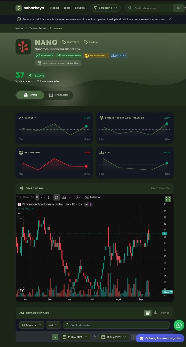The width and height of the screenshot is (186, 347).
Task: Expand the Screening dropdown
Action: (105, 8)
